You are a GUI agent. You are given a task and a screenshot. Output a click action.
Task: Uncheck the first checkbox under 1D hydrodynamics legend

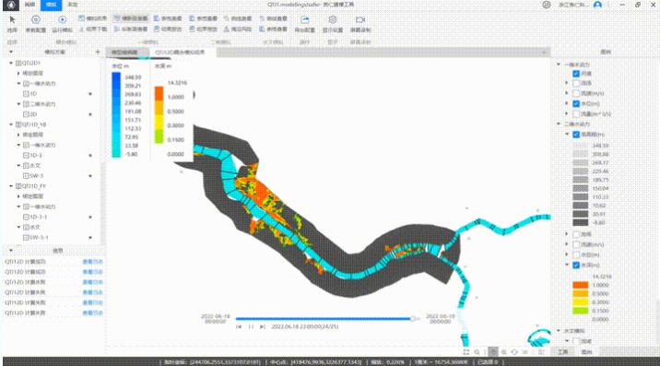point(576,74)
